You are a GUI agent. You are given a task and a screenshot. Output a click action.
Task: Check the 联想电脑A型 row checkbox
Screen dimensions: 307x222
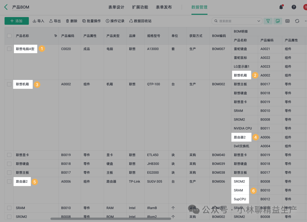(9, 49)
